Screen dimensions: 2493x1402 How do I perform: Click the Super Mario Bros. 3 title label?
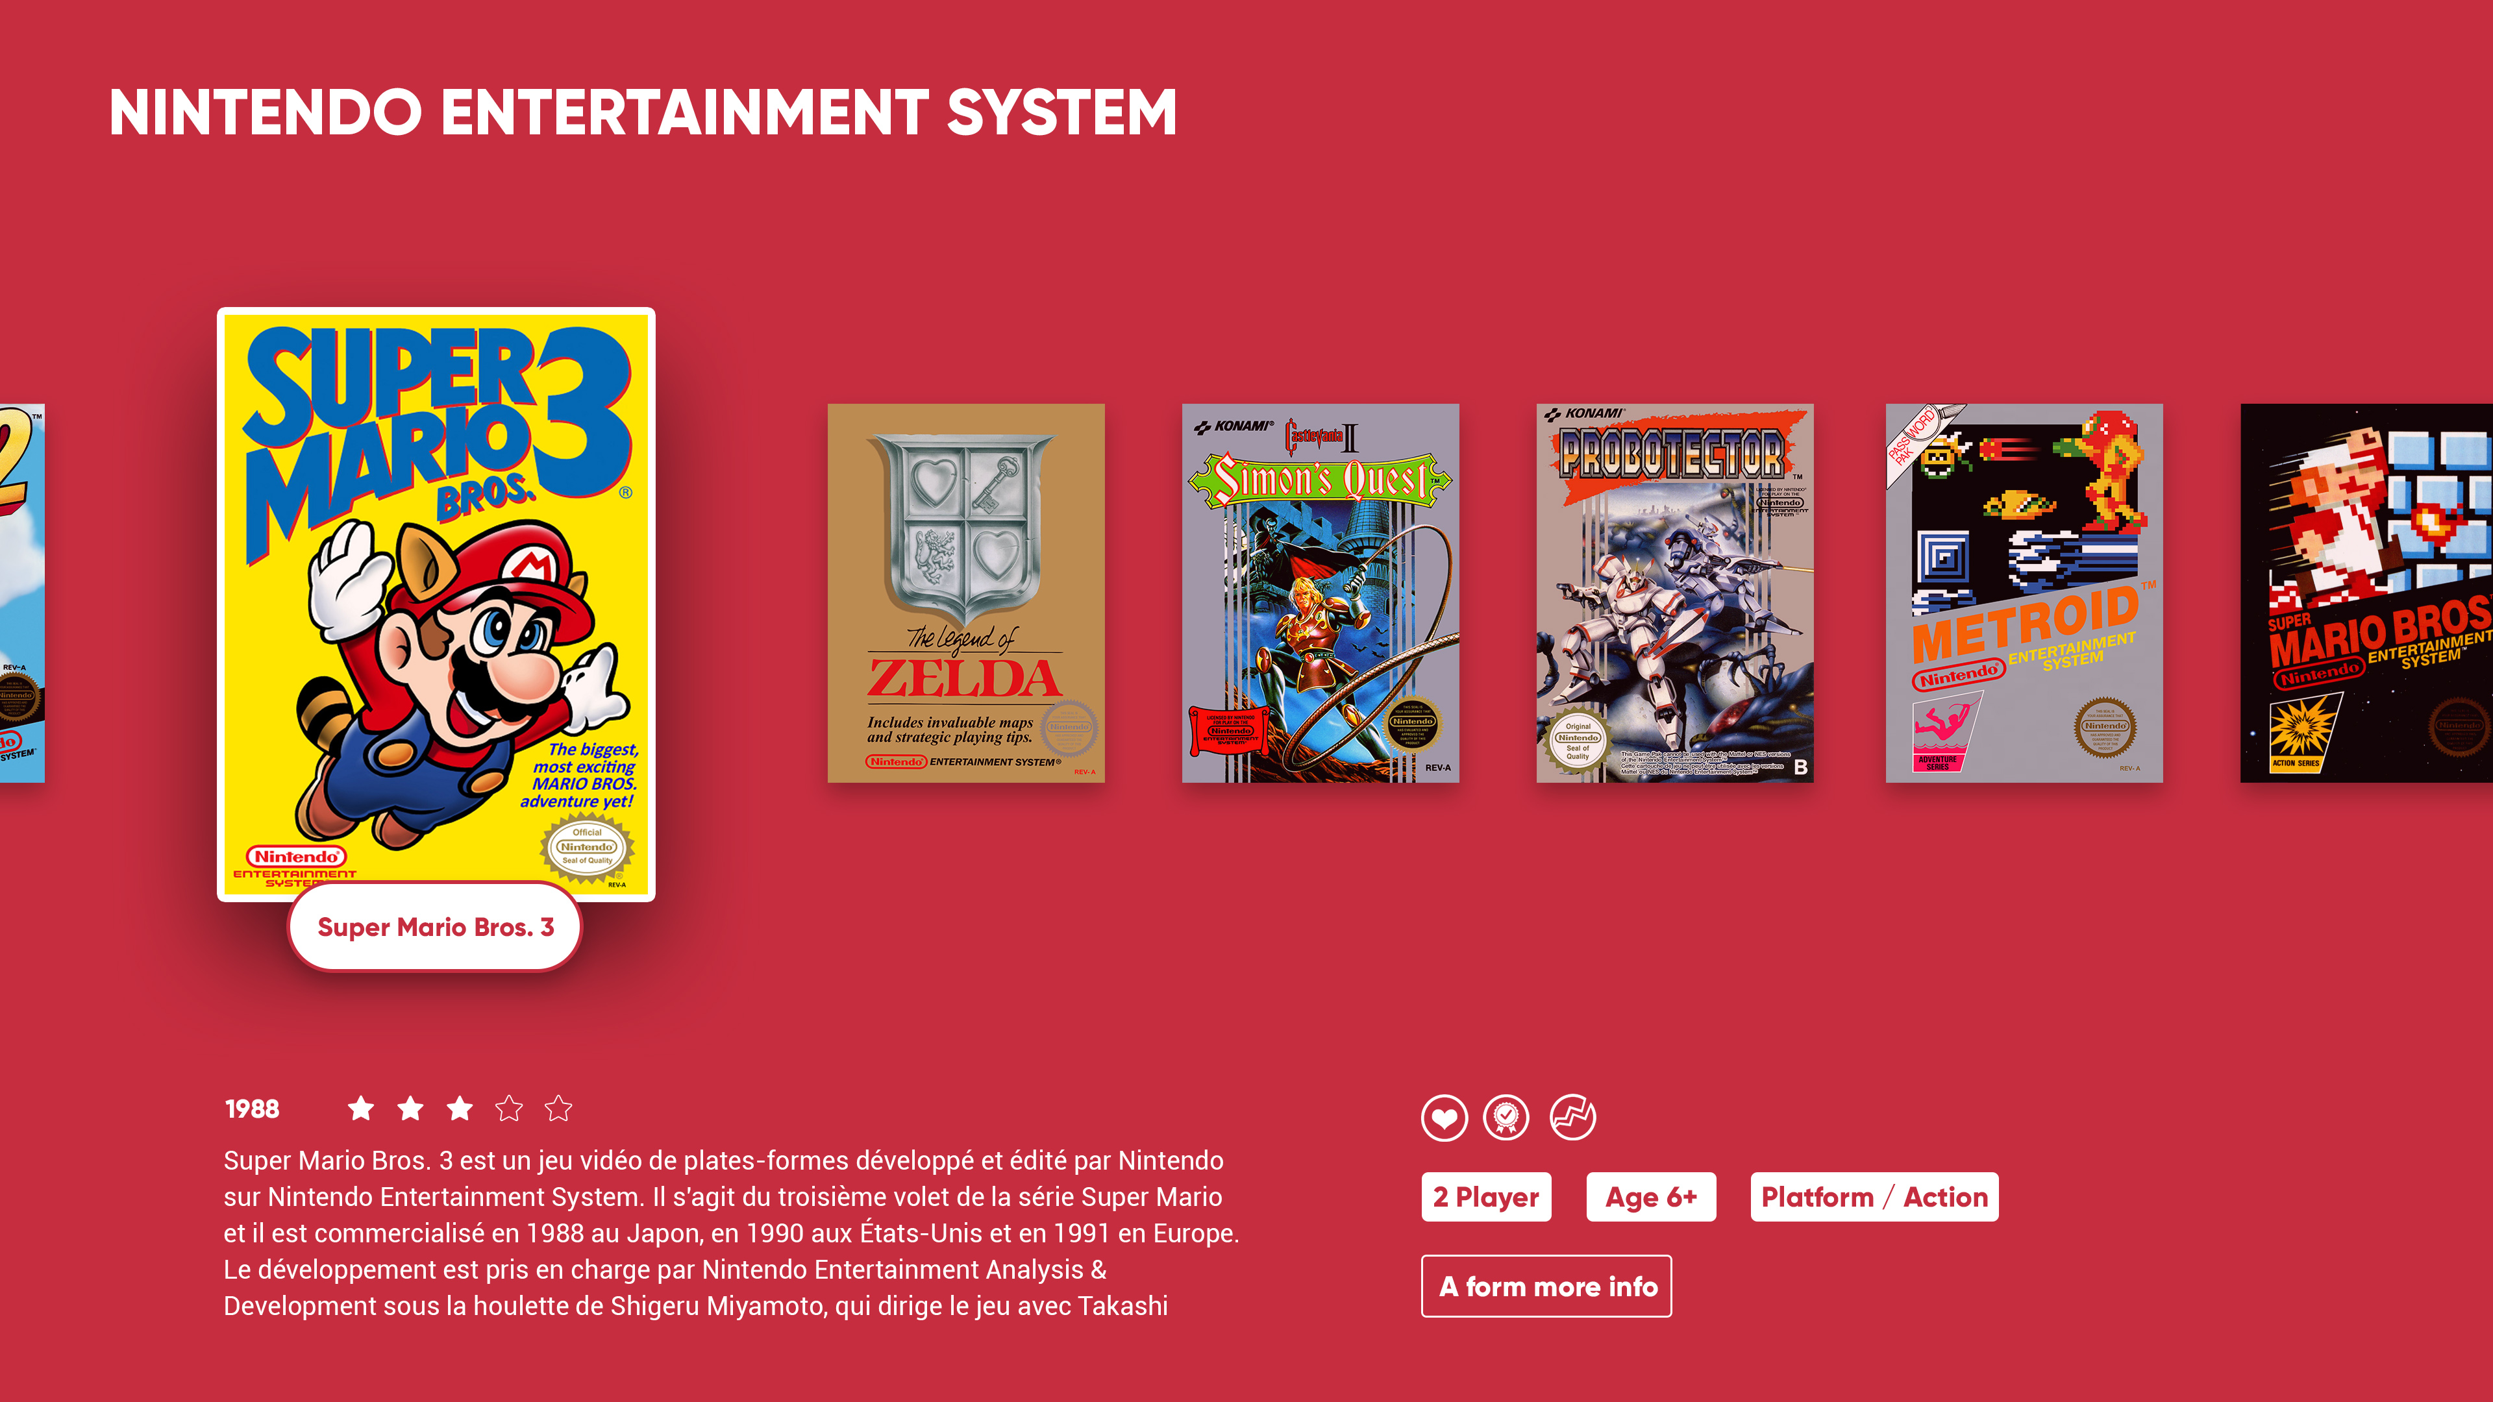coord(436,927)
